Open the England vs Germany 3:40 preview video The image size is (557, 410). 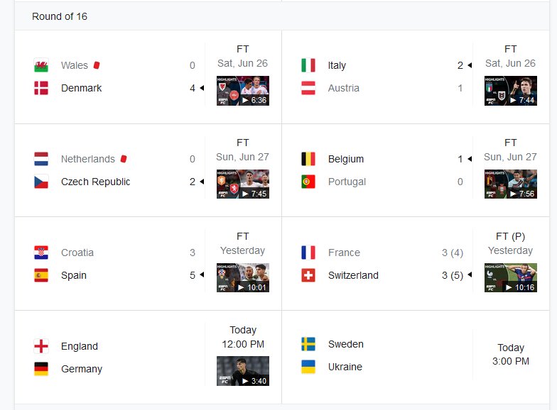point(243,371)
